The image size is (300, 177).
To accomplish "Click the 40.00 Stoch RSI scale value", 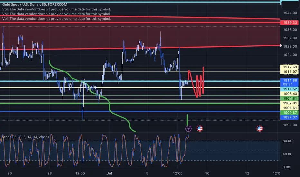I will (287, 154).
